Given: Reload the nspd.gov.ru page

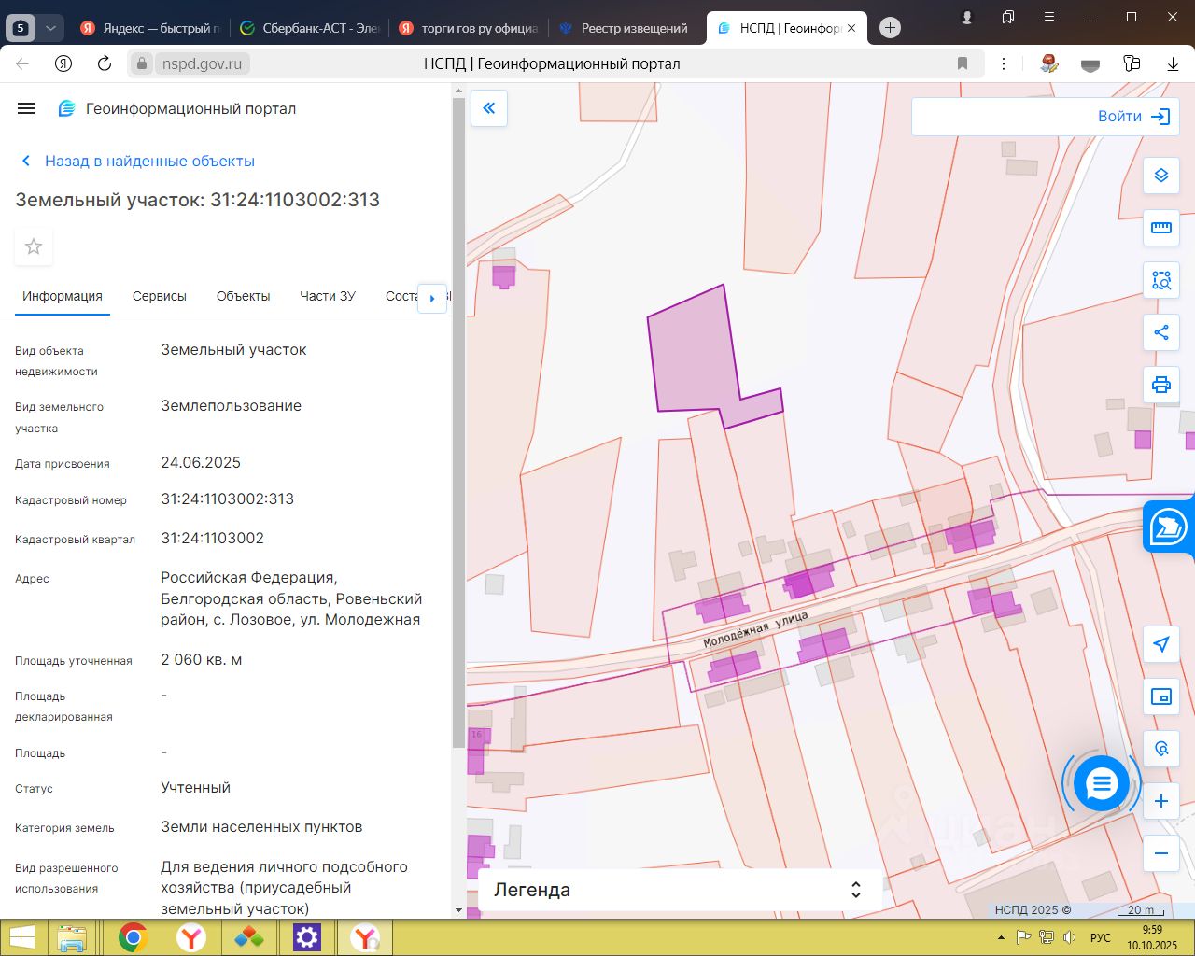Looking at the screenshot, I should (105, 63).
